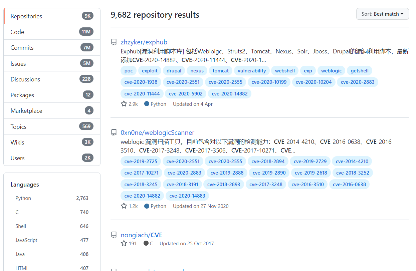Show Users results
The height and width of the screenshot is (271, 416).
point(52,158)
